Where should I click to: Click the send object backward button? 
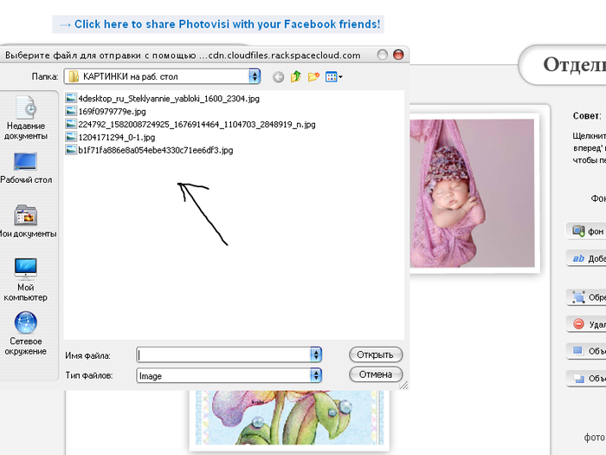(587, 378)
